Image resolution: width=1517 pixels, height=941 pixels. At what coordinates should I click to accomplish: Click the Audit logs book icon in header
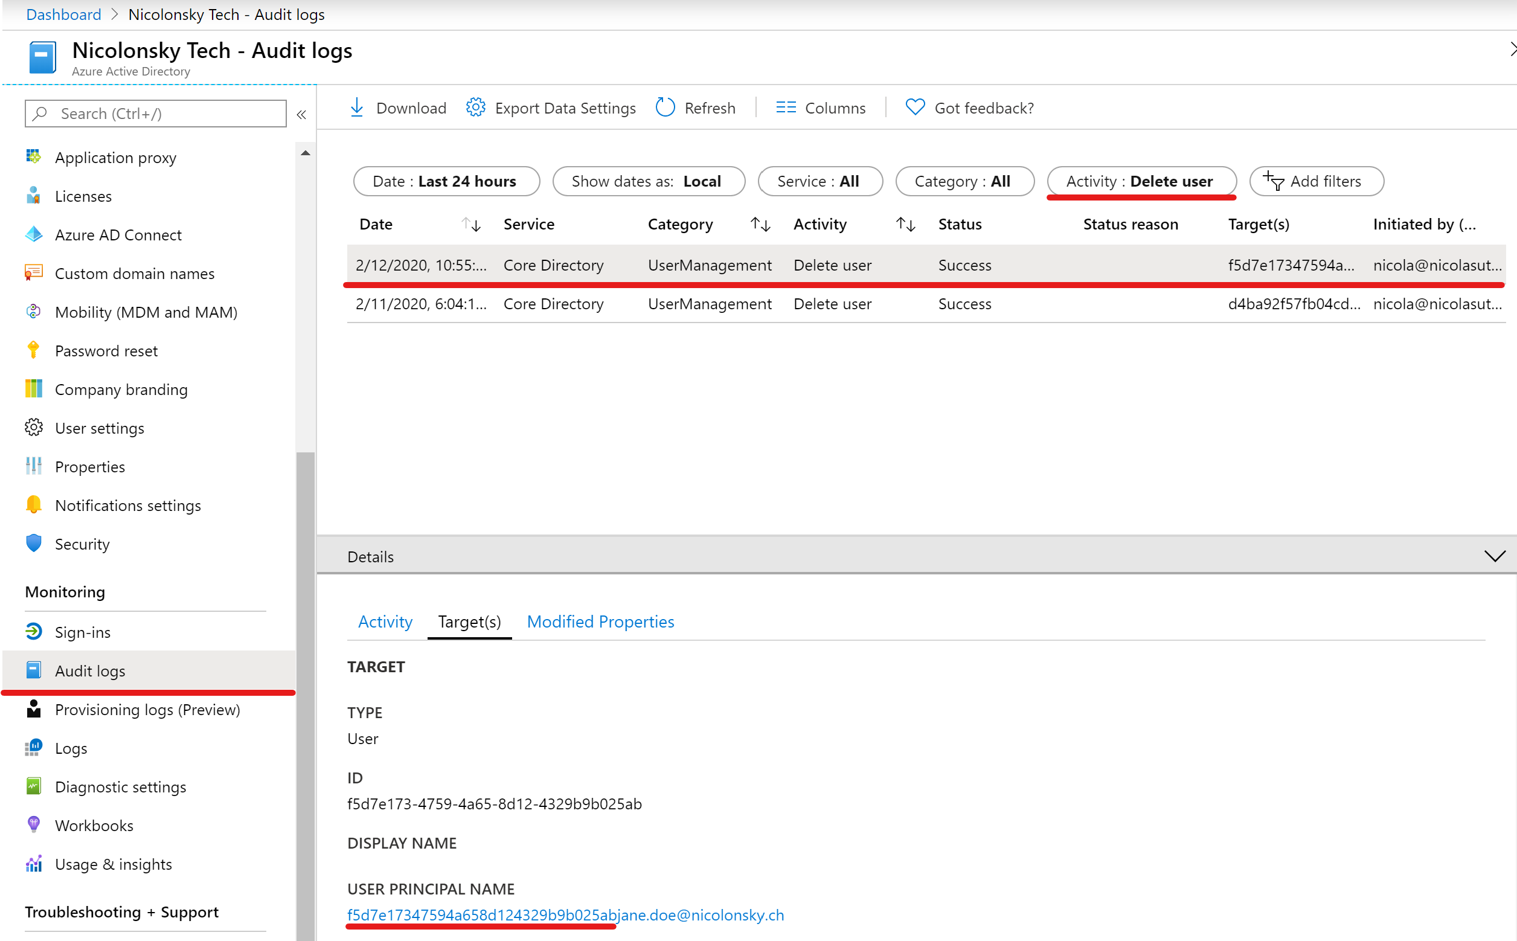click(42, 57)
